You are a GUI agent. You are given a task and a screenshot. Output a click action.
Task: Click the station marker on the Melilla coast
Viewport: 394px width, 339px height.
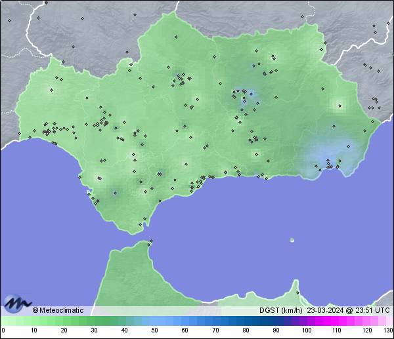[297, 292]
